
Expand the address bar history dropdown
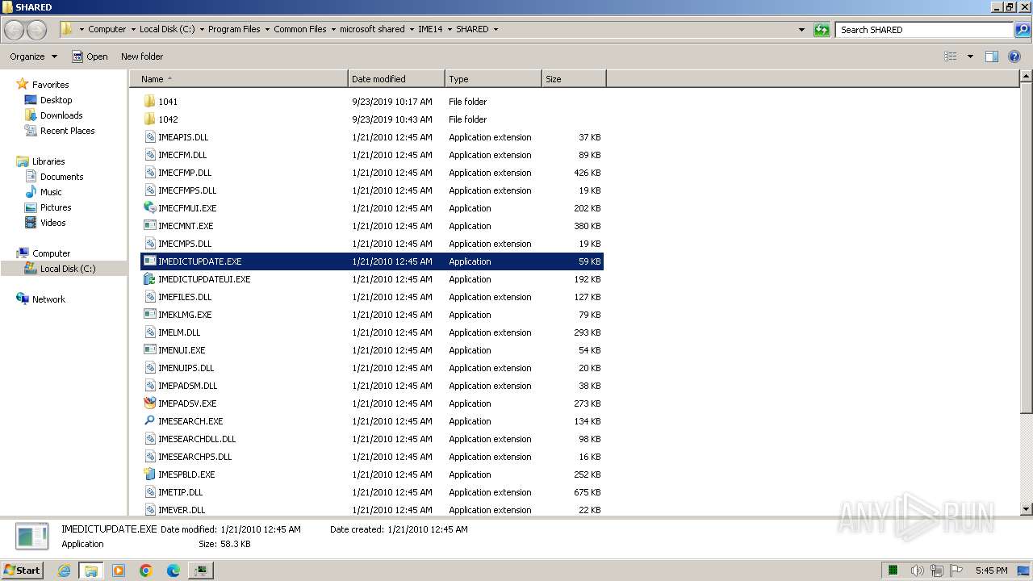click(x=801, y=30)
